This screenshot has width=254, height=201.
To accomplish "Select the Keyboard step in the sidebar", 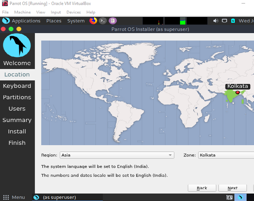I will click(x=17, y=86).
